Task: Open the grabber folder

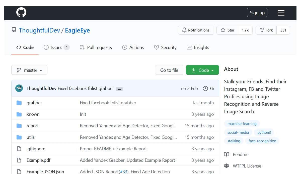Action: click(x=34, y=103)
